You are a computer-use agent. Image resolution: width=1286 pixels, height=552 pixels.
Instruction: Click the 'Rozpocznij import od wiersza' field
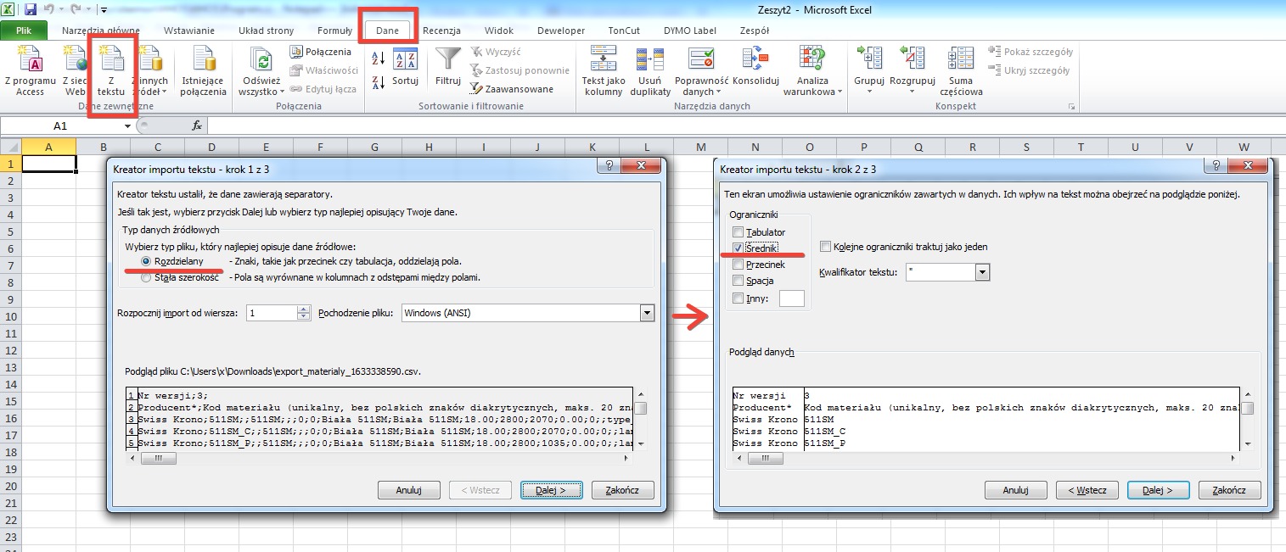click(x=271, y=313)
